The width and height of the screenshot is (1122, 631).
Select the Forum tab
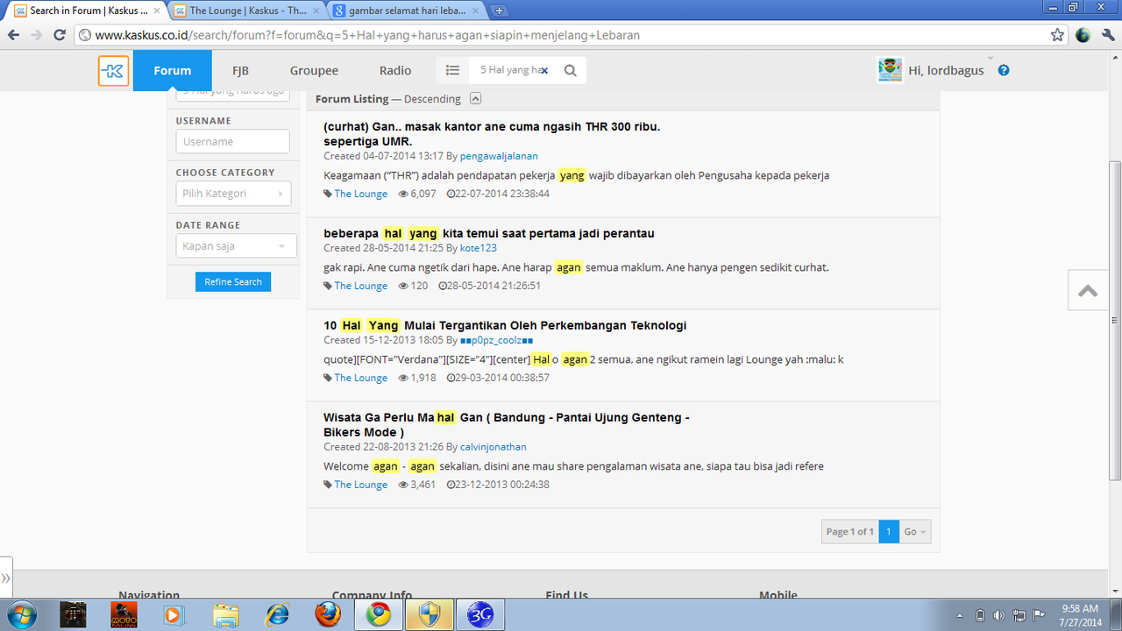pyautogui.click(x=172, y=70)
